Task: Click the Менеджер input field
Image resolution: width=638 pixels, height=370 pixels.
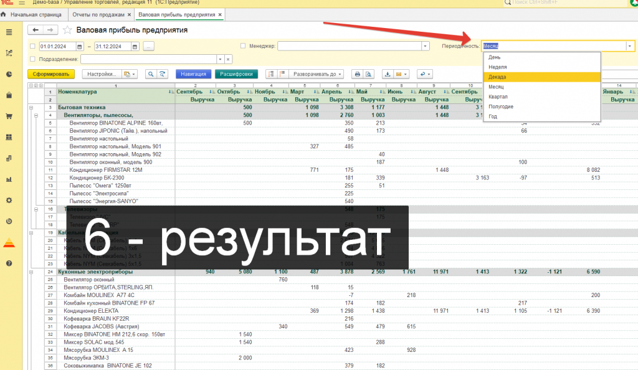Action: click(x=350, y=46)
